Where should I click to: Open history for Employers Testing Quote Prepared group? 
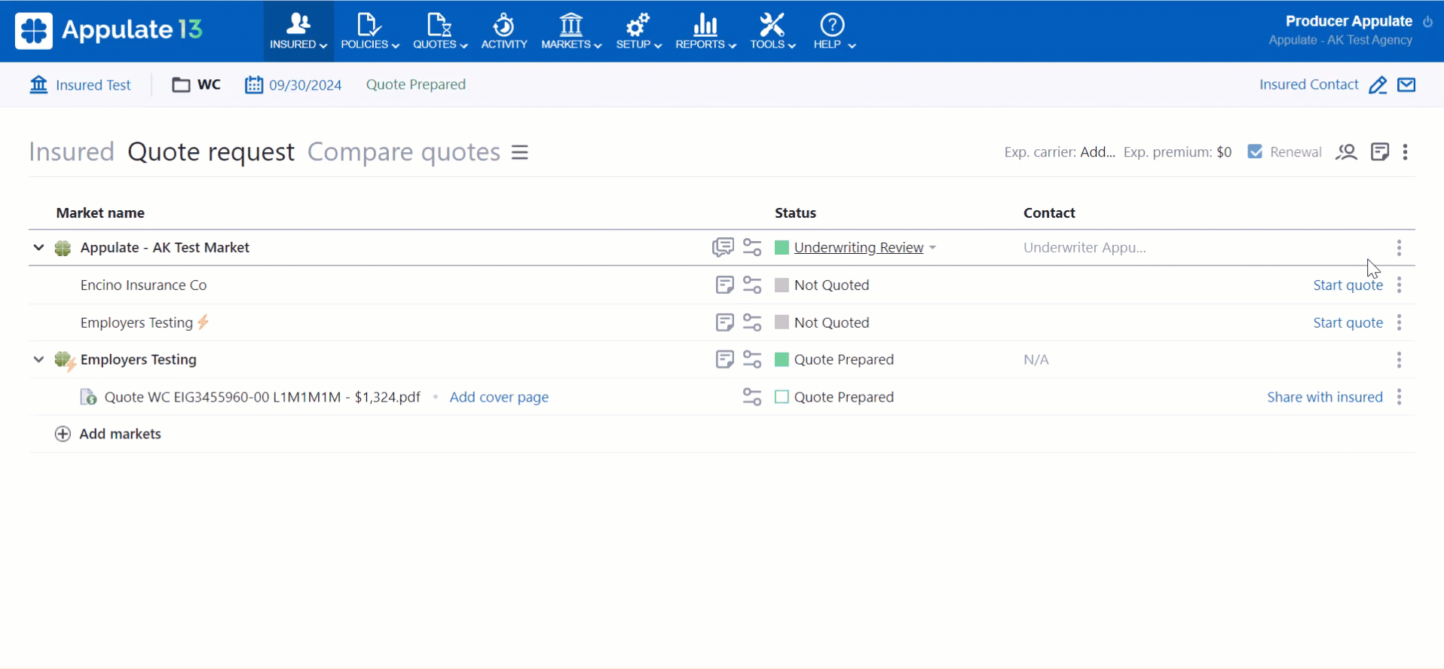tap(752, 359)
